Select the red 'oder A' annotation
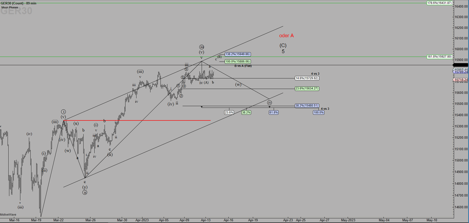Image resolution: width=469 pixels, height=223 pixels. point(286,36)
